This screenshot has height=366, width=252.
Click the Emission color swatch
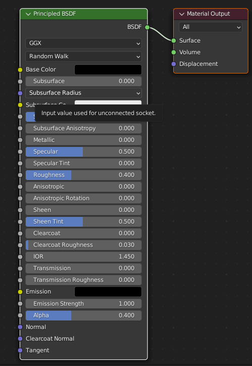pyautogui.click(x=108, y=292)
